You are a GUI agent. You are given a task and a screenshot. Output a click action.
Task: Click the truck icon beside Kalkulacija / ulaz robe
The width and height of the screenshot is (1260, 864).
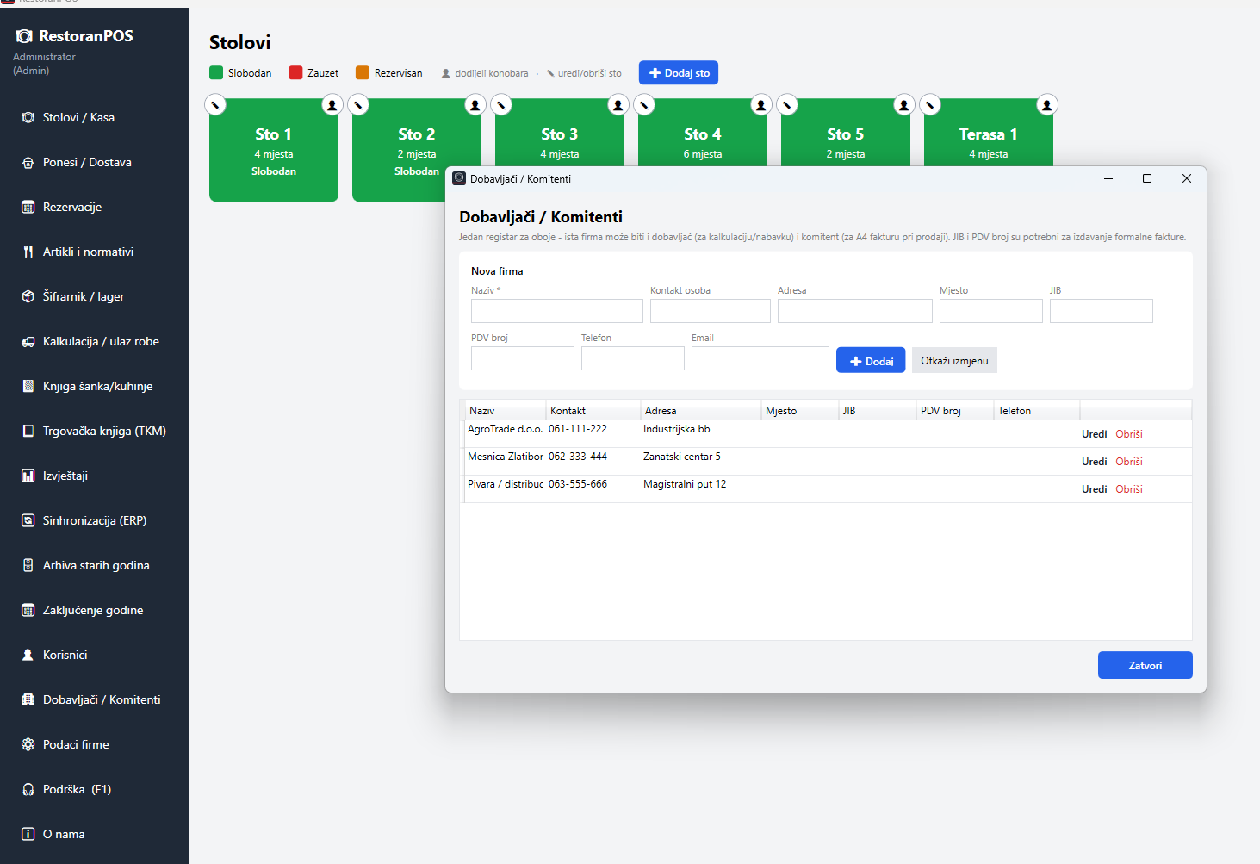click(x=28, y=341)
